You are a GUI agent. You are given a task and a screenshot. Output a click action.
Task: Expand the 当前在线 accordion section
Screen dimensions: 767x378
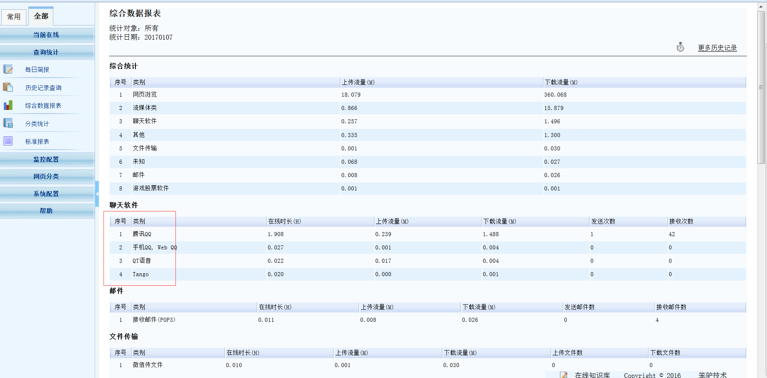(x=46, y=35)
